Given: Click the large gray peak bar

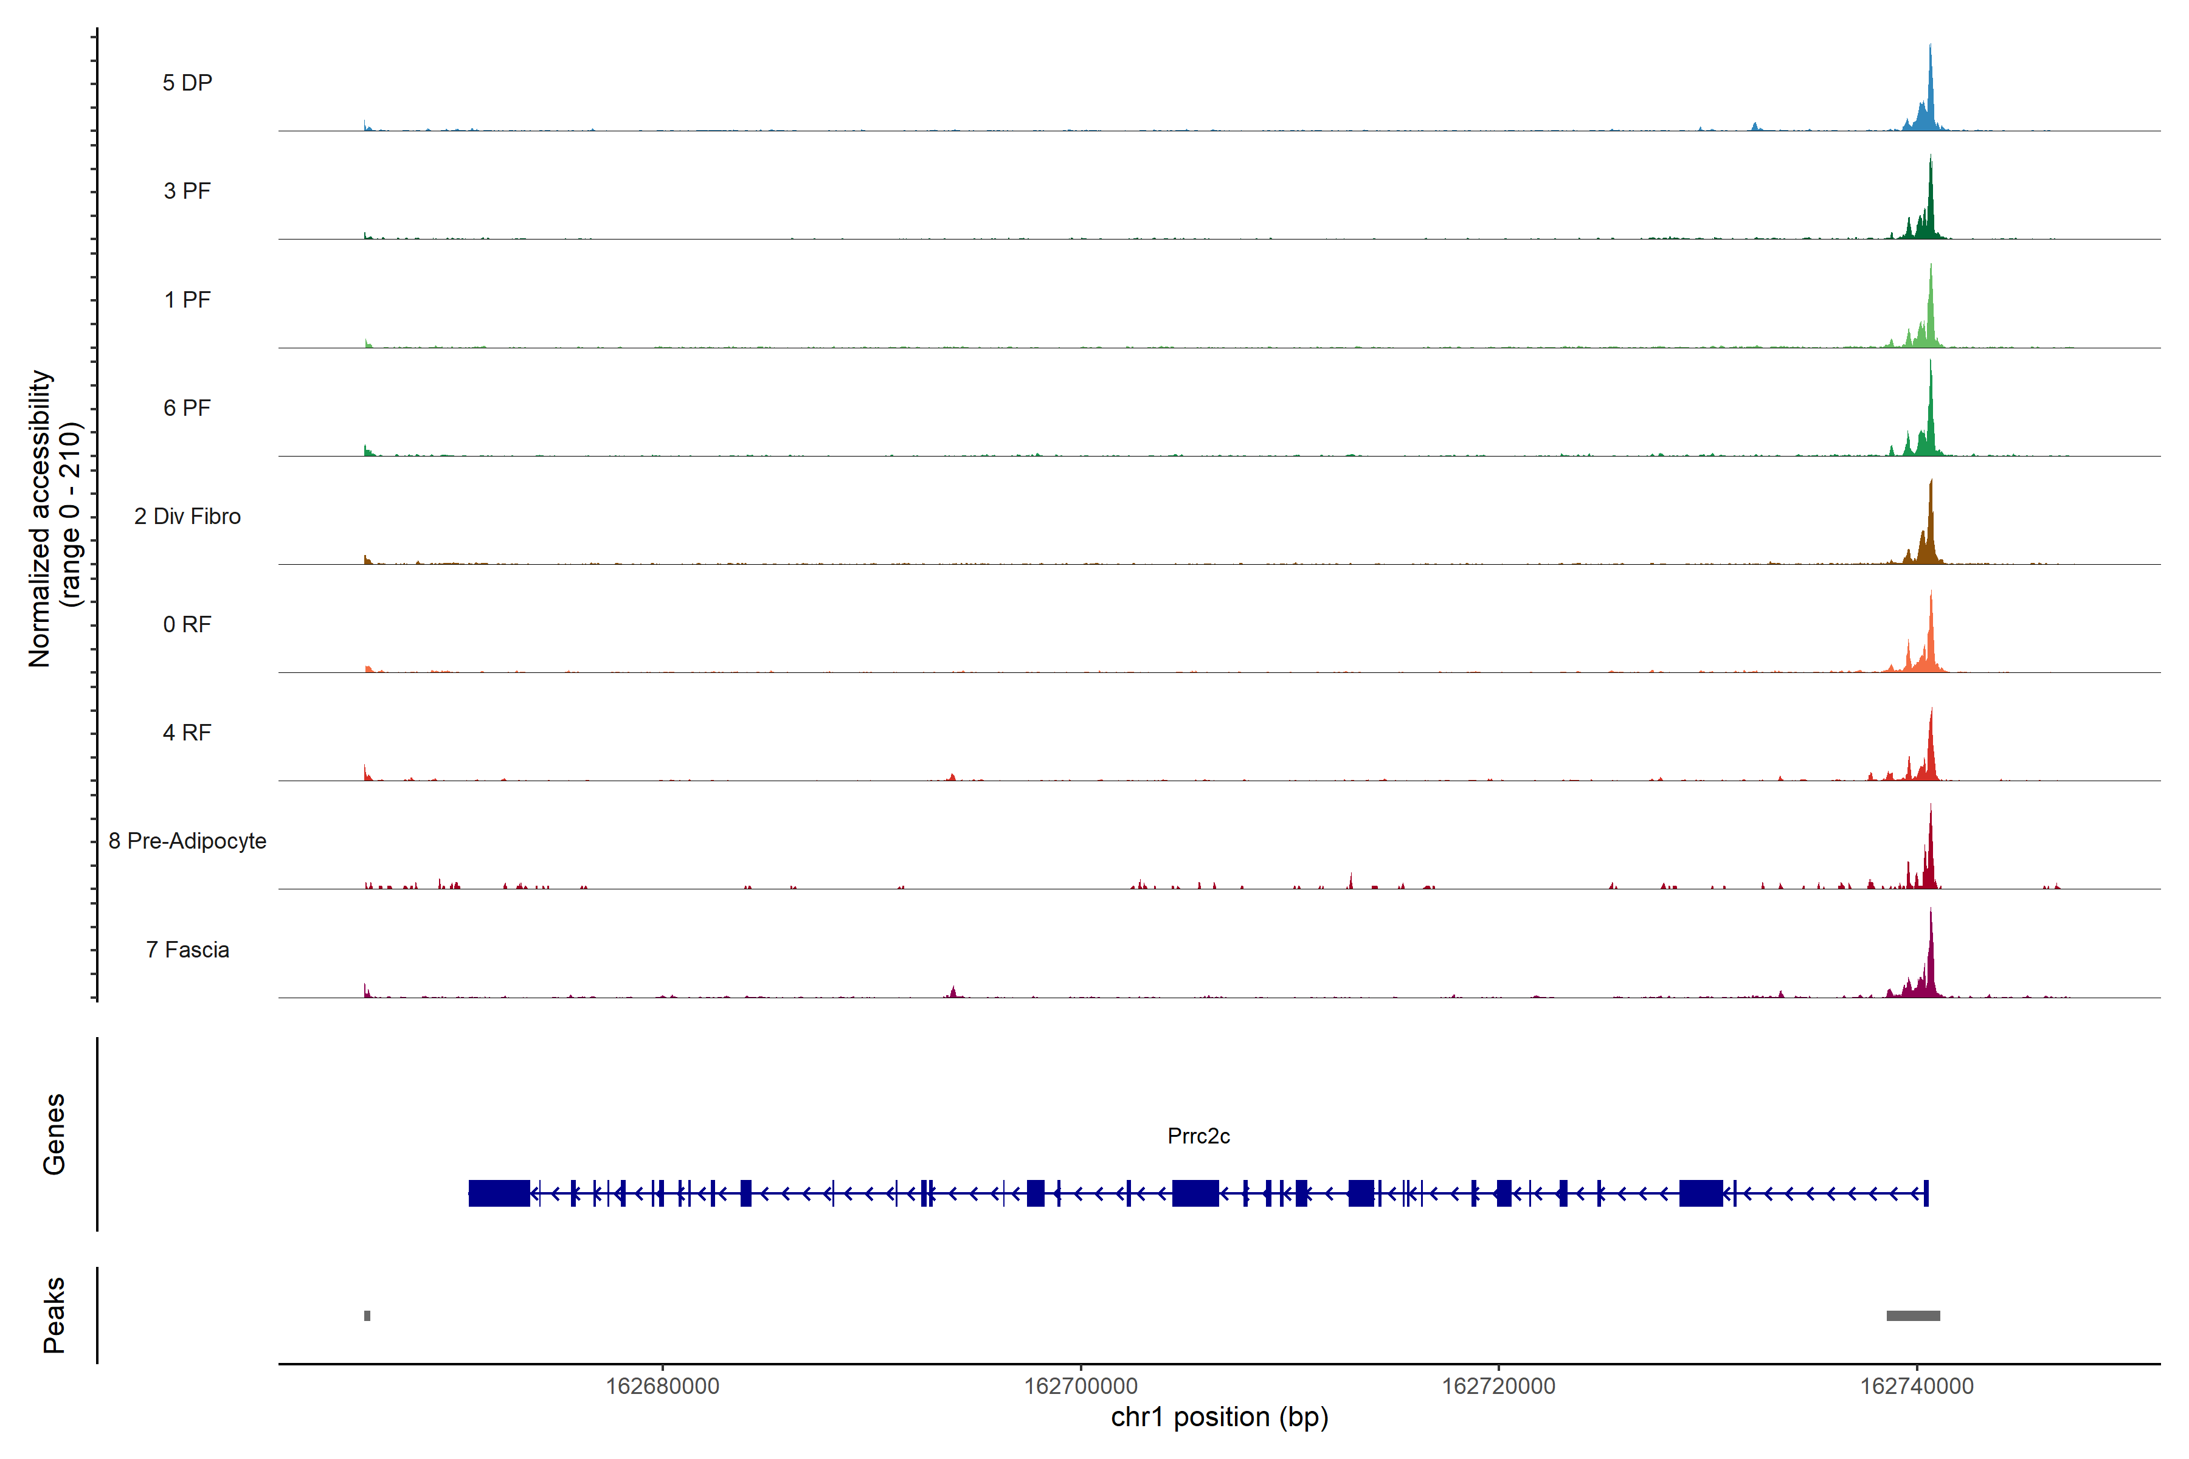Looking at the screenshot, I should [1912, 1316].
